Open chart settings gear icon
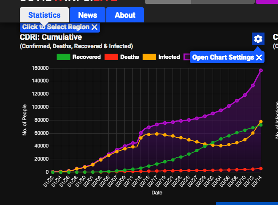 click(258, 39)
